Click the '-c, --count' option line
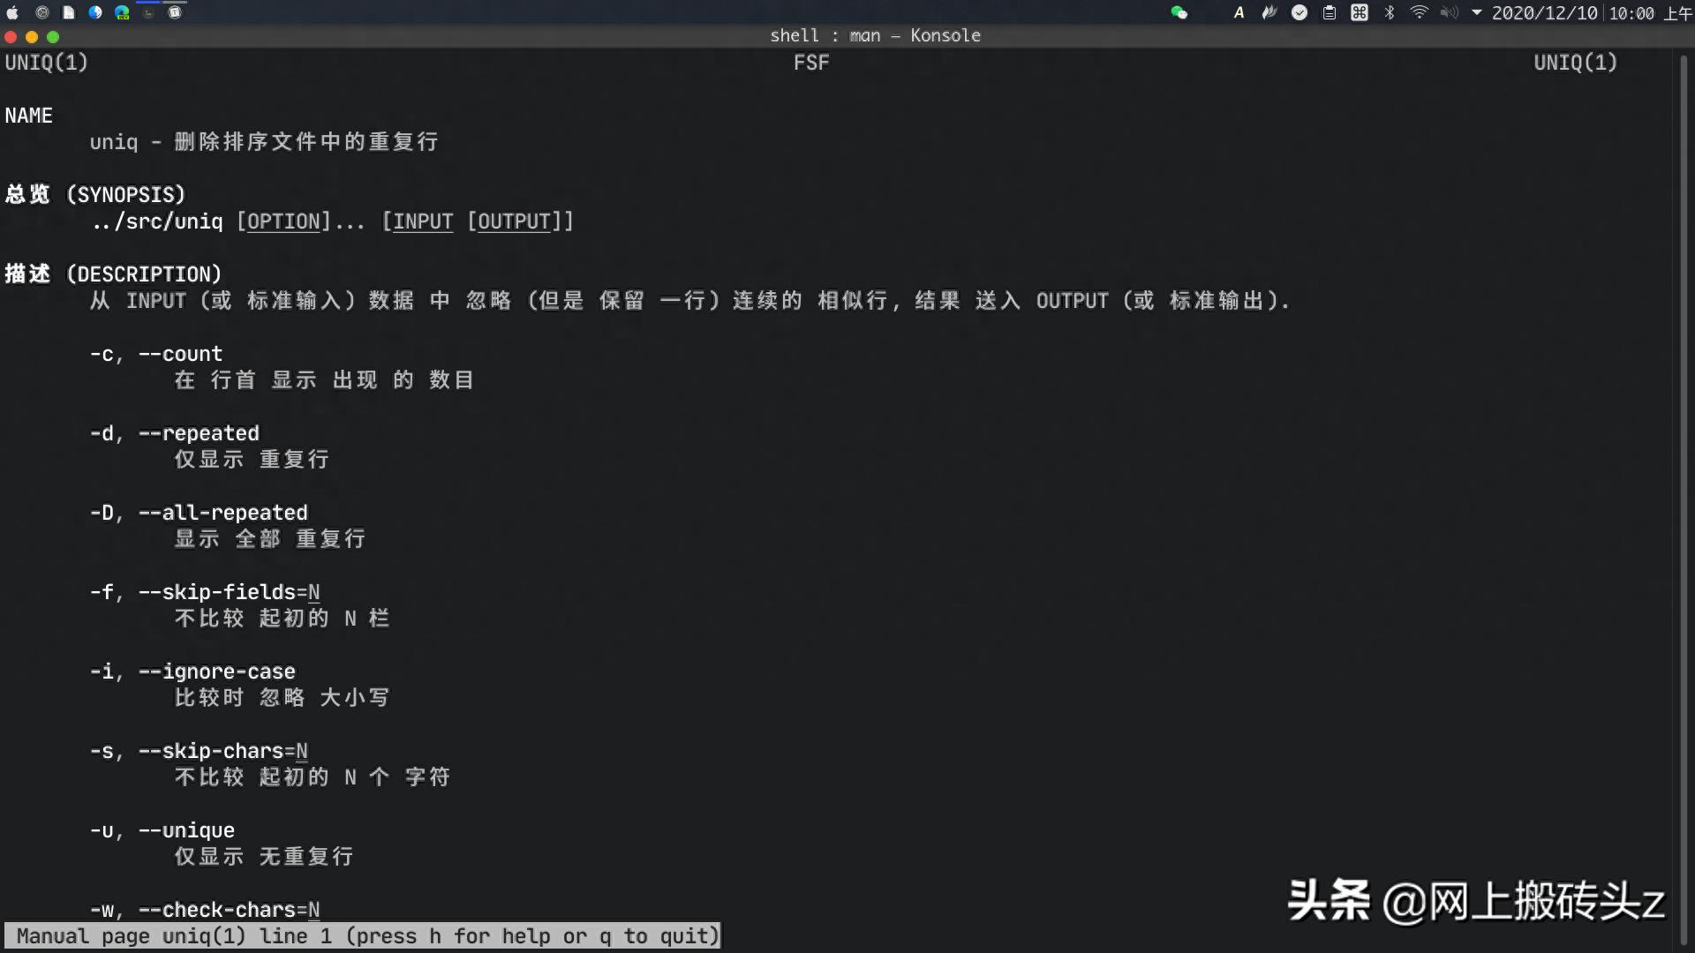This screenshot has height=953, width=1695. point(156,354)
